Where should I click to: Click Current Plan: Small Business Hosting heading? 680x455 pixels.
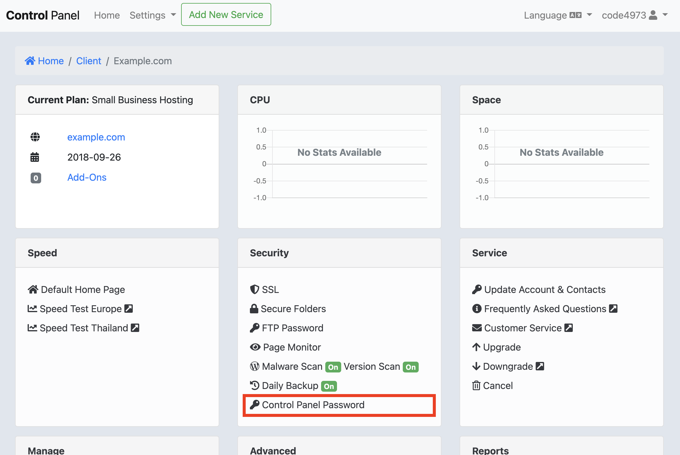point(110,100)
